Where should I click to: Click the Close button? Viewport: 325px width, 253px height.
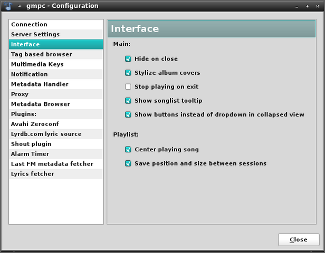[299, 240]
